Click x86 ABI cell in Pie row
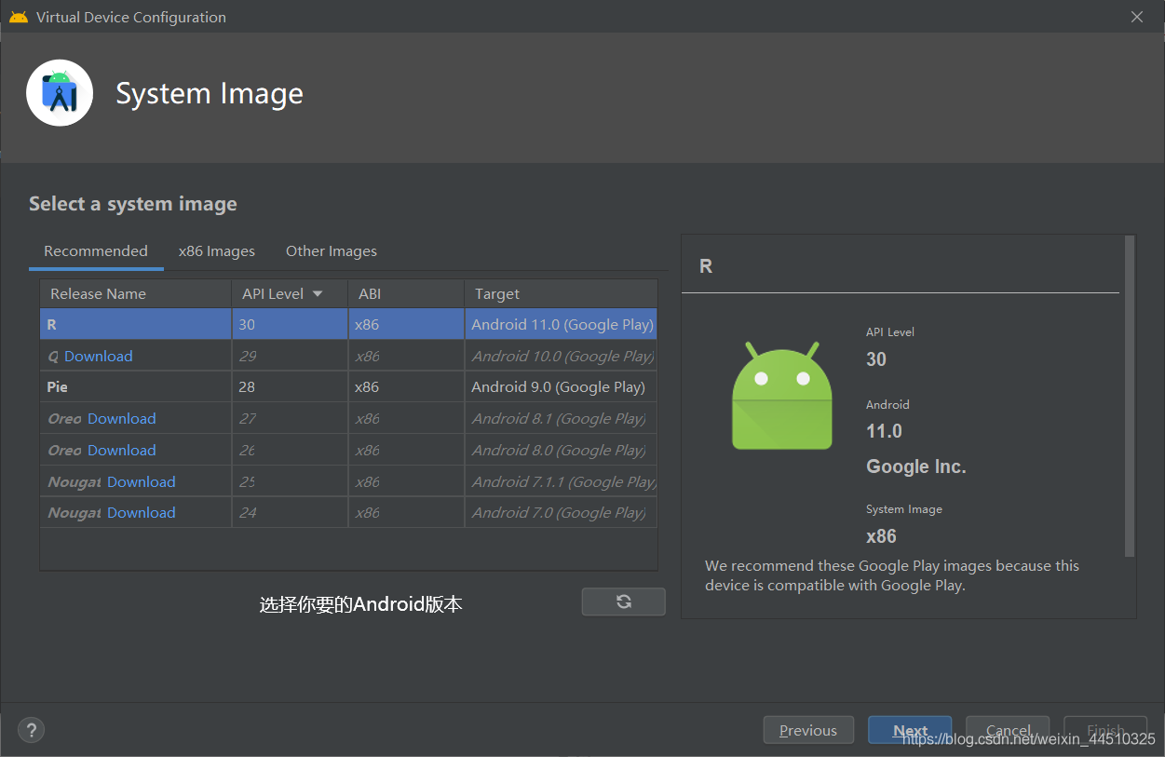Viewport: 1165px width, 757px height. (406, 387)
